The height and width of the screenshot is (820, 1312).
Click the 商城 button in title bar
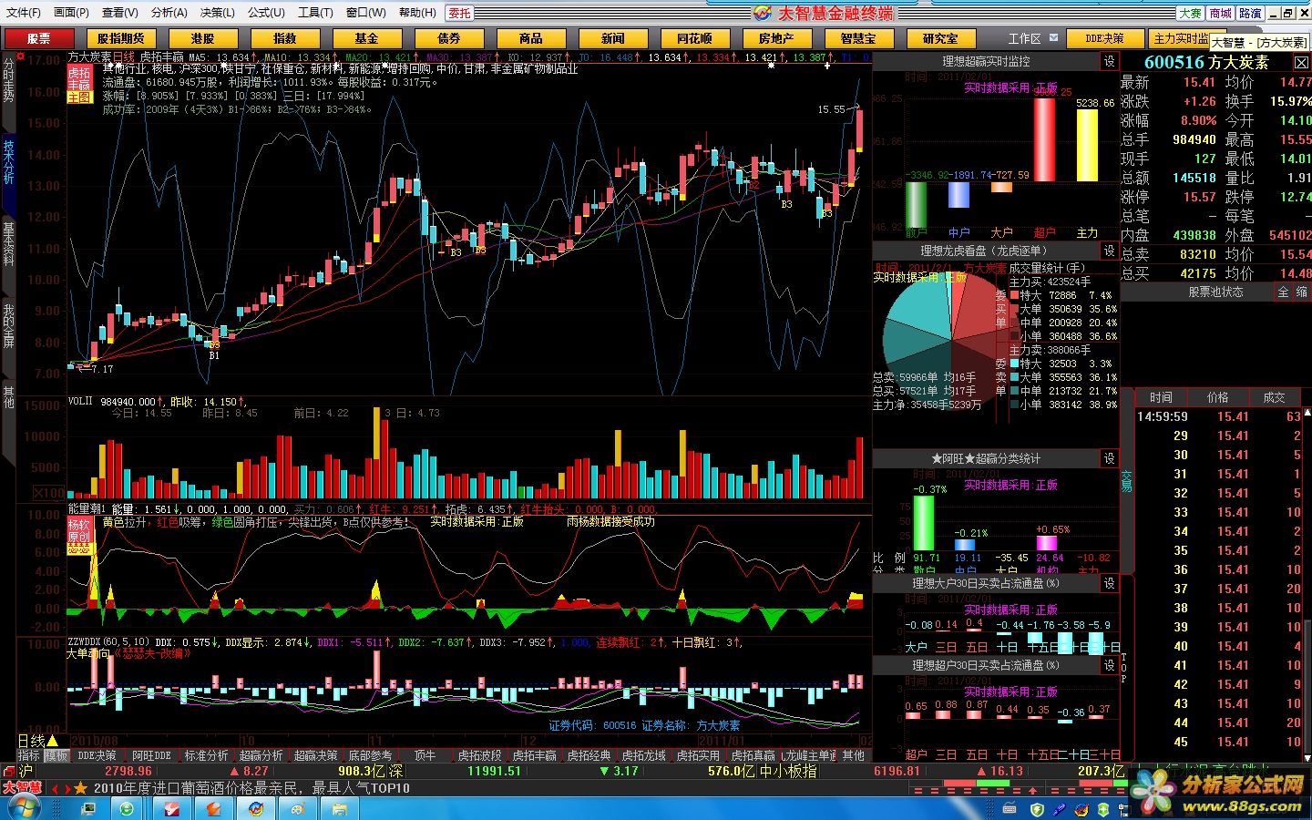click(1221, 13)
